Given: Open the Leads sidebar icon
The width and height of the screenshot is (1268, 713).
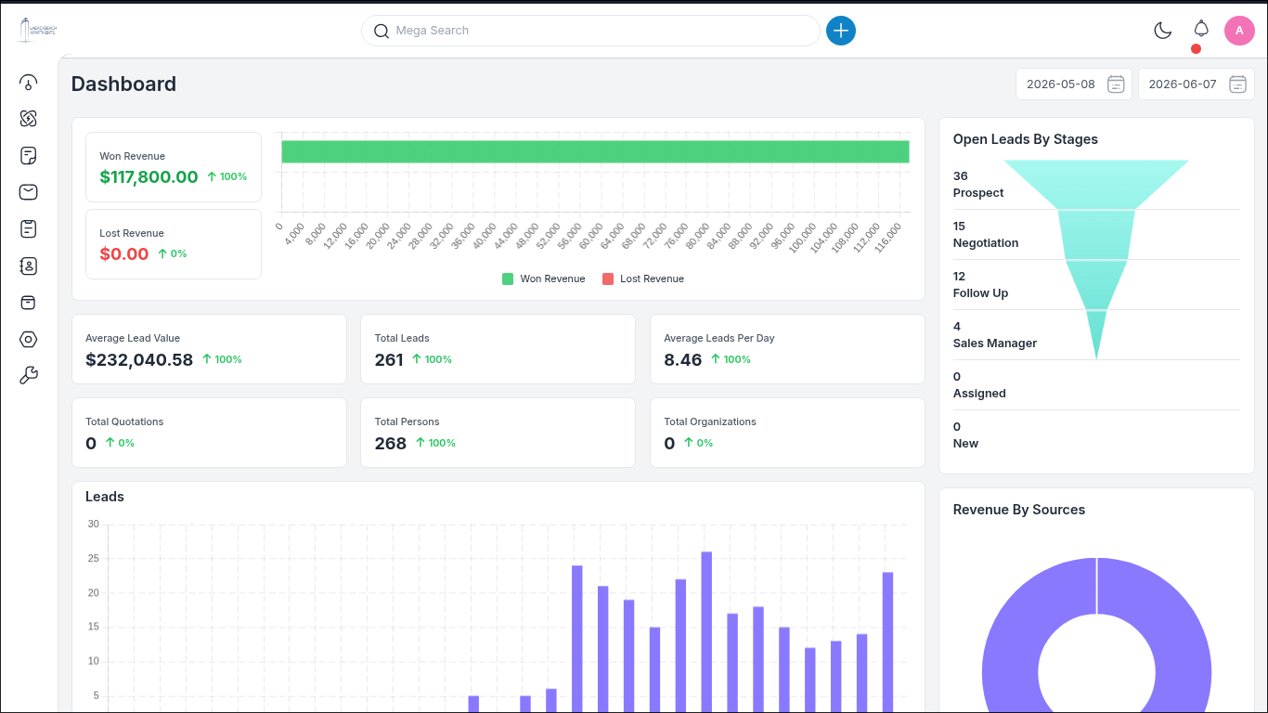Looking at the screenshot, I should (29, 119).
